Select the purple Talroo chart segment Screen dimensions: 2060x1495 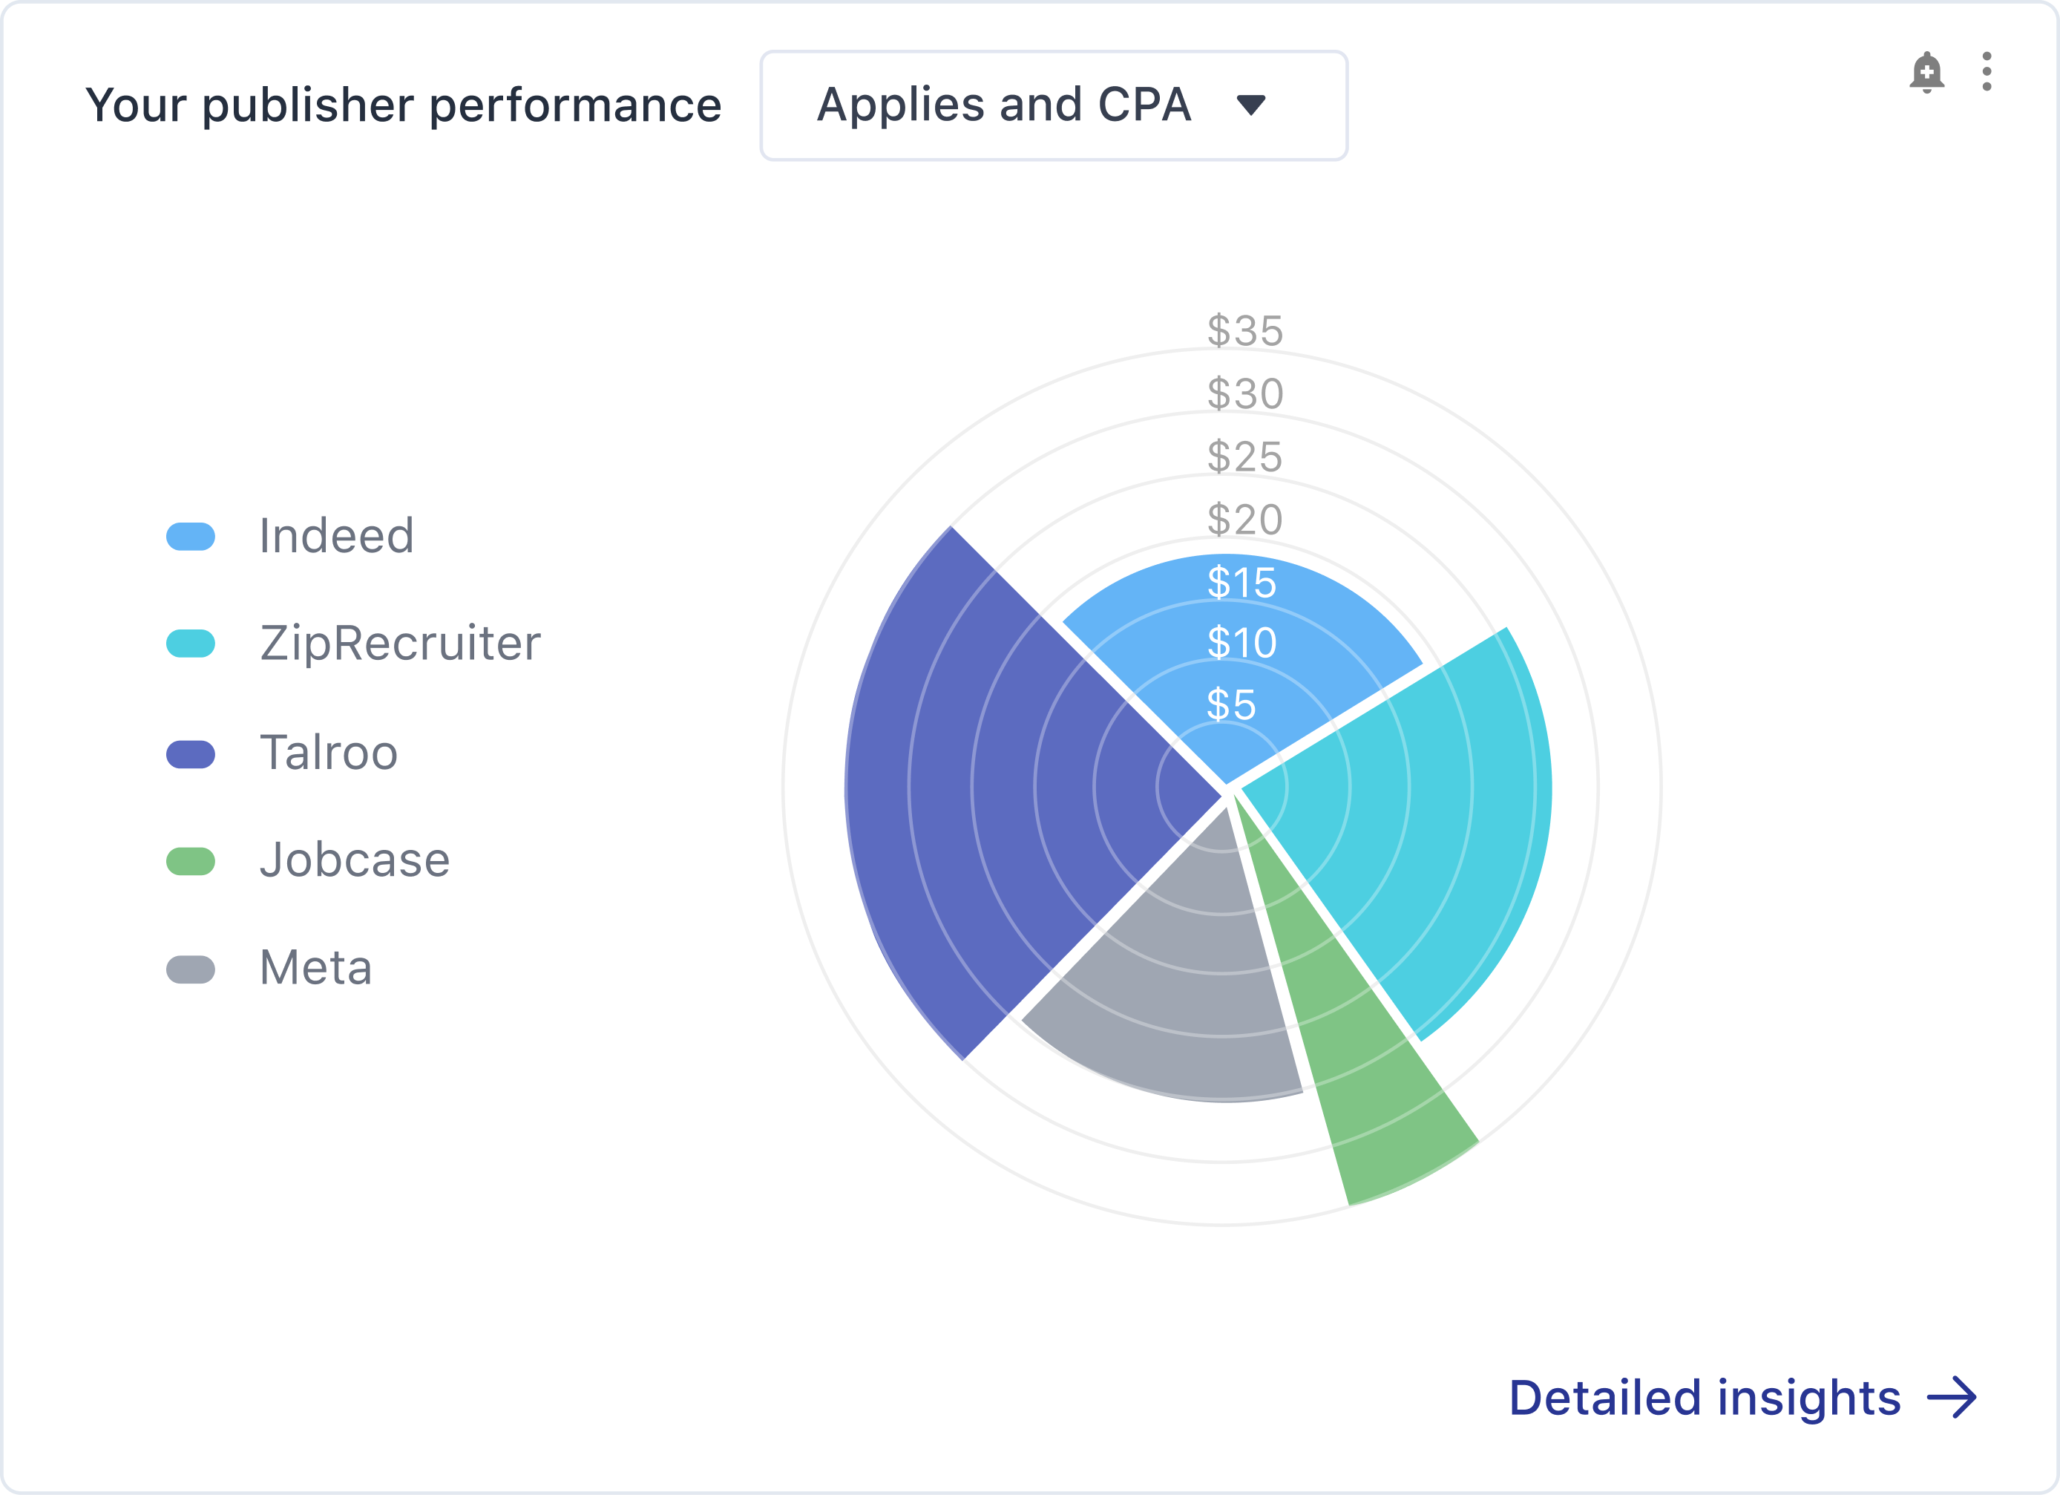[981, 791]
